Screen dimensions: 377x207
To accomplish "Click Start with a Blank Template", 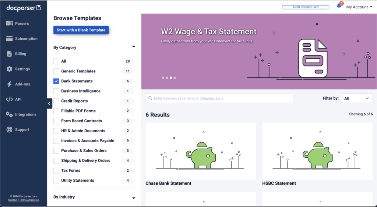I will point(81,30).
